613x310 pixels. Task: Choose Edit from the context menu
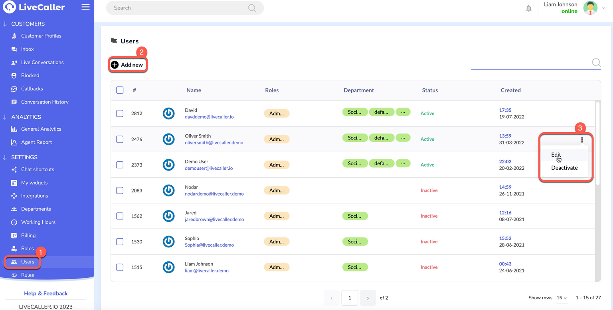556,155
